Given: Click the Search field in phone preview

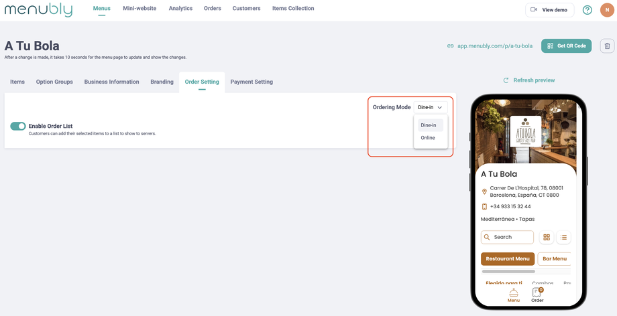Looking at the screenshot, I should [508, 237].
